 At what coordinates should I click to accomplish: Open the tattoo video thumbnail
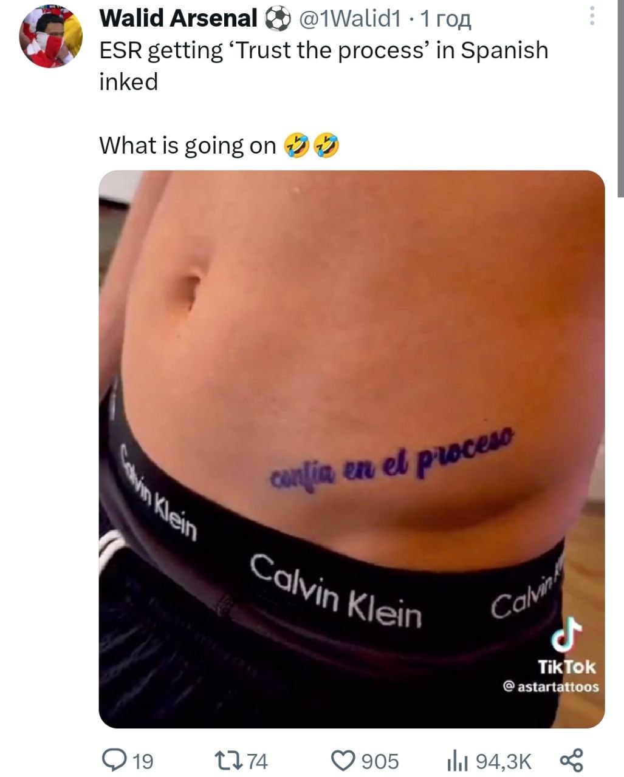click(352, 449)
